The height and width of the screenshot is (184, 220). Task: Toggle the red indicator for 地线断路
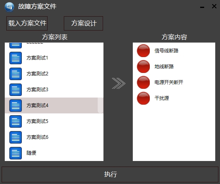pyautogui.click(x=143, y=67)
